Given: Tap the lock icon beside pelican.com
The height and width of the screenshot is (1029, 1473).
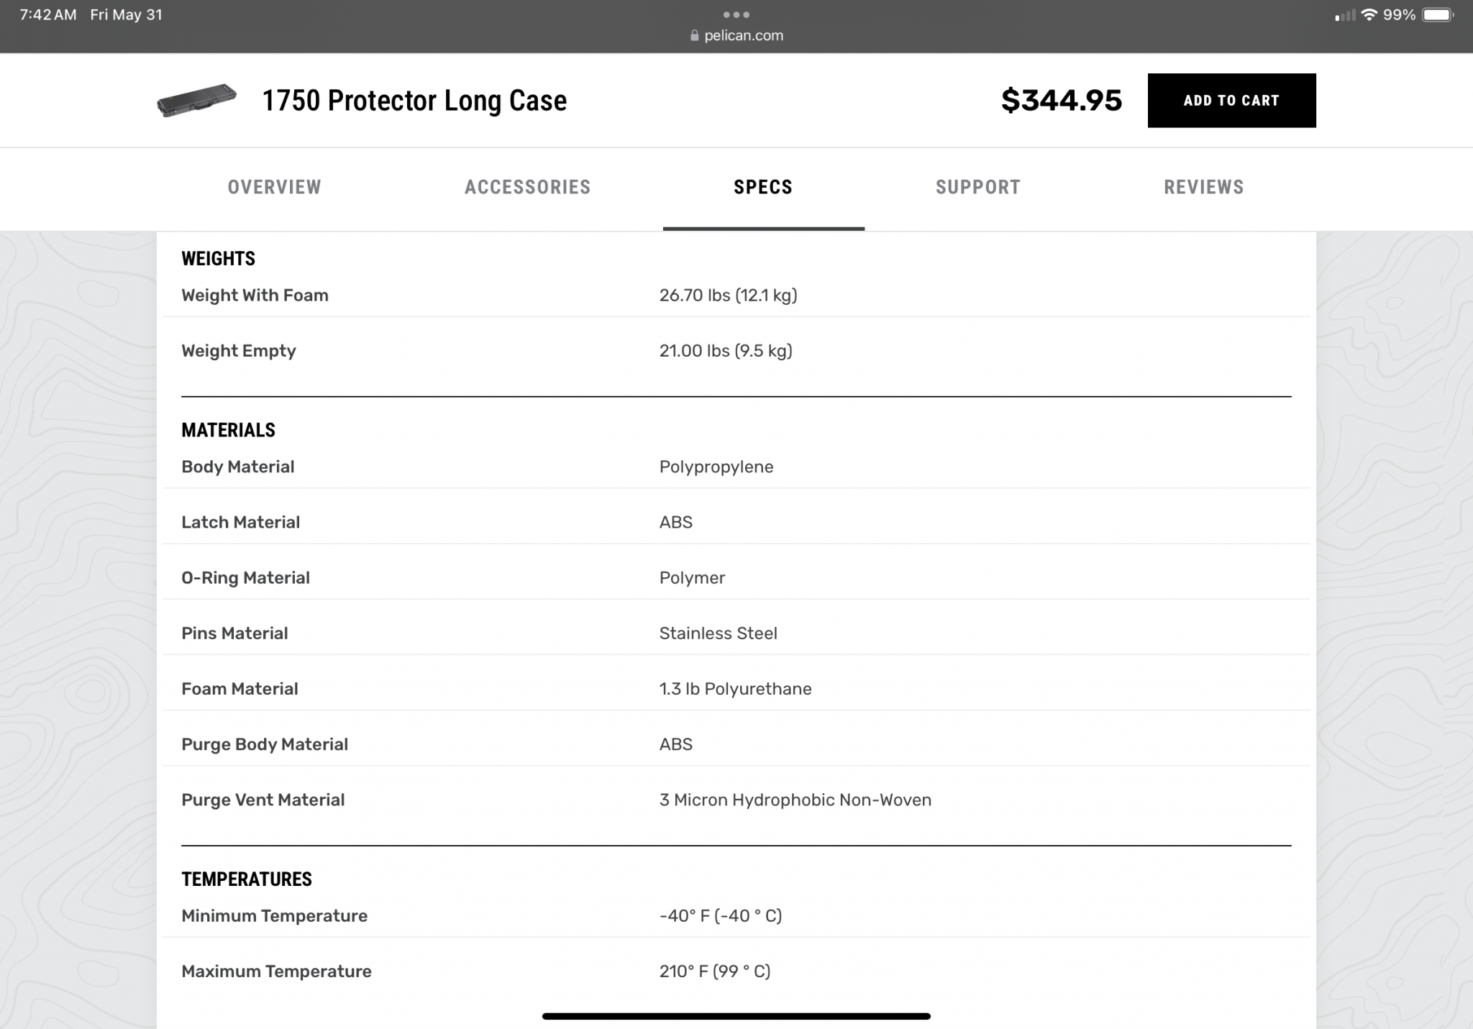Looking at the screenshot, I should [694, 35].
